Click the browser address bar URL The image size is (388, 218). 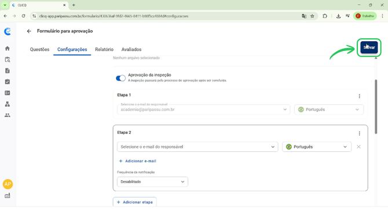click(114, 16)
